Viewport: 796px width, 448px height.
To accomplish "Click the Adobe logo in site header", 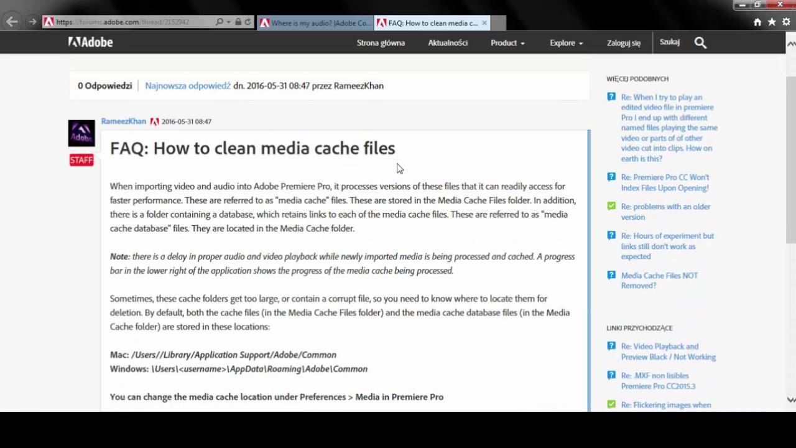I will 90,42.
